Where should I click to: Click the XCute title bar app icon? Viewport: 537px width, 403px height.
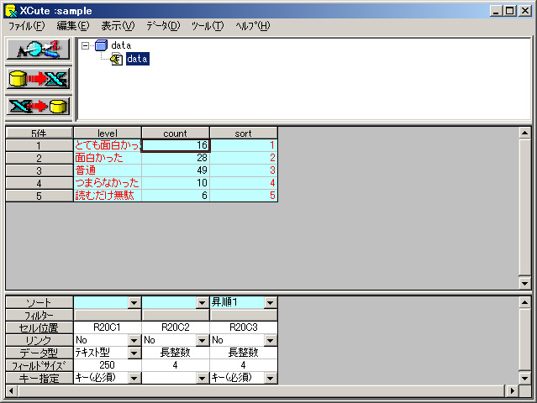(11, 11)
